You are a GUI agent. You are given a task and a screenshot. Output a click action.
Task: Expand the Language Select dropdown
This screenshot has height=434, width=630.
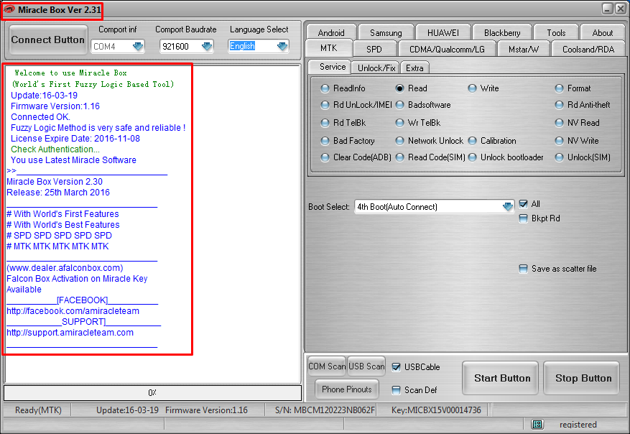coord(282,47)
